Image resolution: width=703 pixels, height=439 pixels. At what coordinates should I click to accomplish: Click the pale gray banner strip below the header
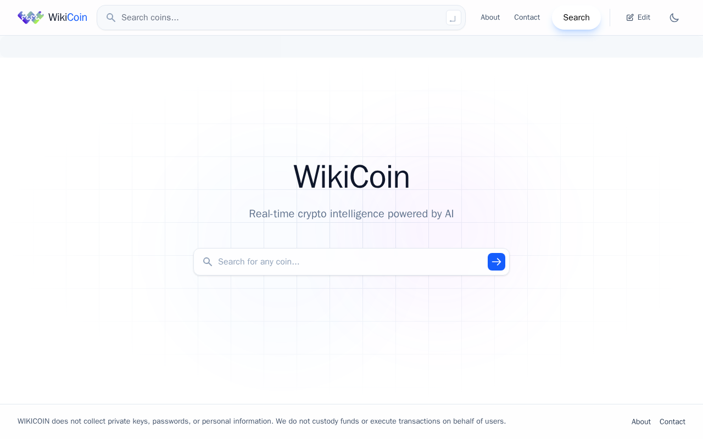point(351,47)
